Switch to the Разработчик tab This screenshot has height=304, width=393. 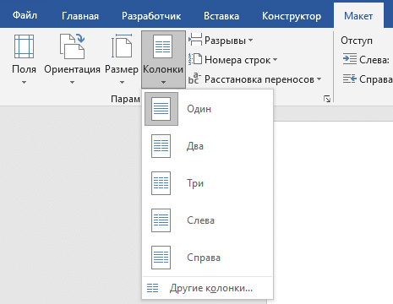[x=151, y=16]
